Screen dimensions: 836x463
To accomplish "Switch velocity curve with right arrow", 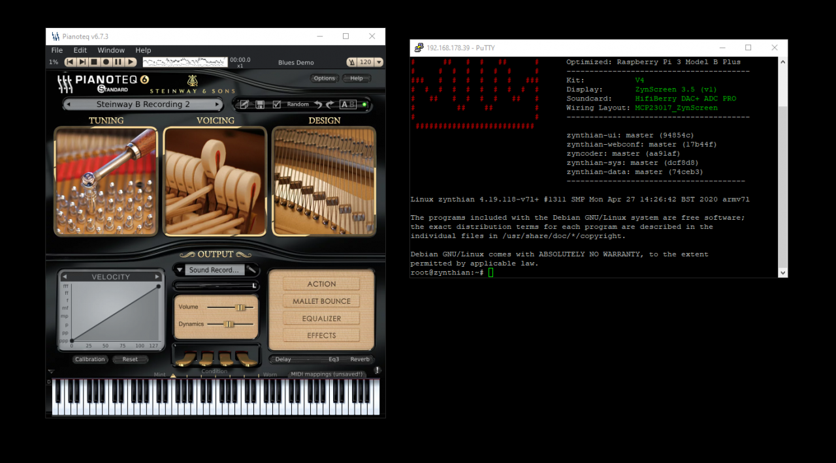I will point(157,276).
